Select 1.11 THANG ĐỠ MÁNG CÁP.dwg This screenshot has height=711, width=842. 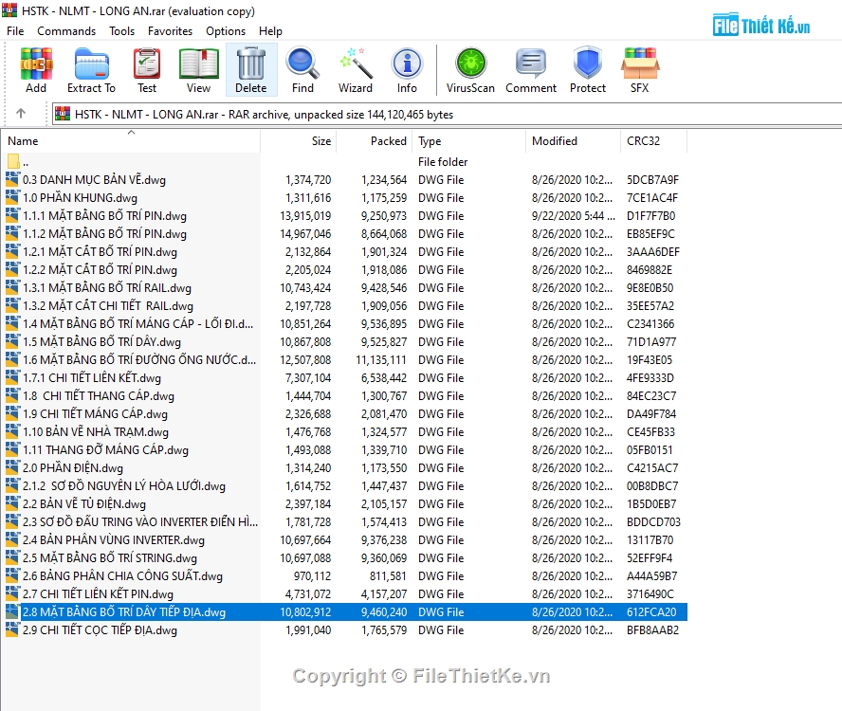(106, 449)
